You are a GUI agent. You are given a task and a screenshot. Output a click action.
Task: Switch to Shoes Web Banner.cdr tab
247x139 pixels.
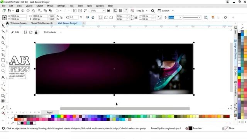point(42,23)
